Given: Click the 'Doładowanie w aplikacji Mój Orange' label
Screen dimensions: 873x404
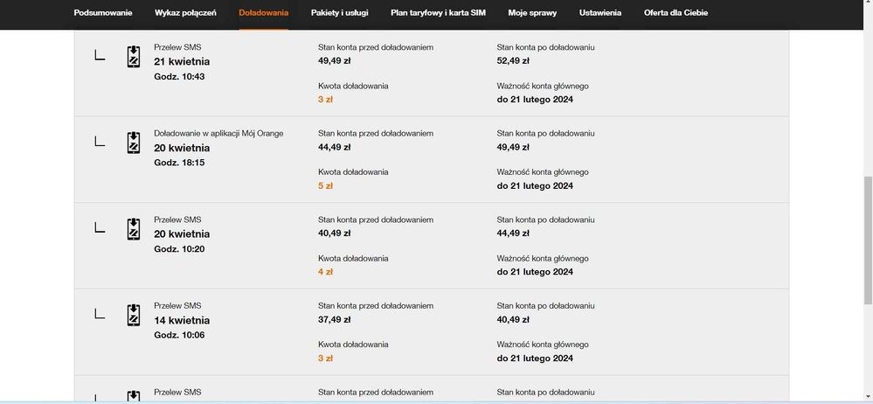Looking at the screenshot, I should click(218, 133).
